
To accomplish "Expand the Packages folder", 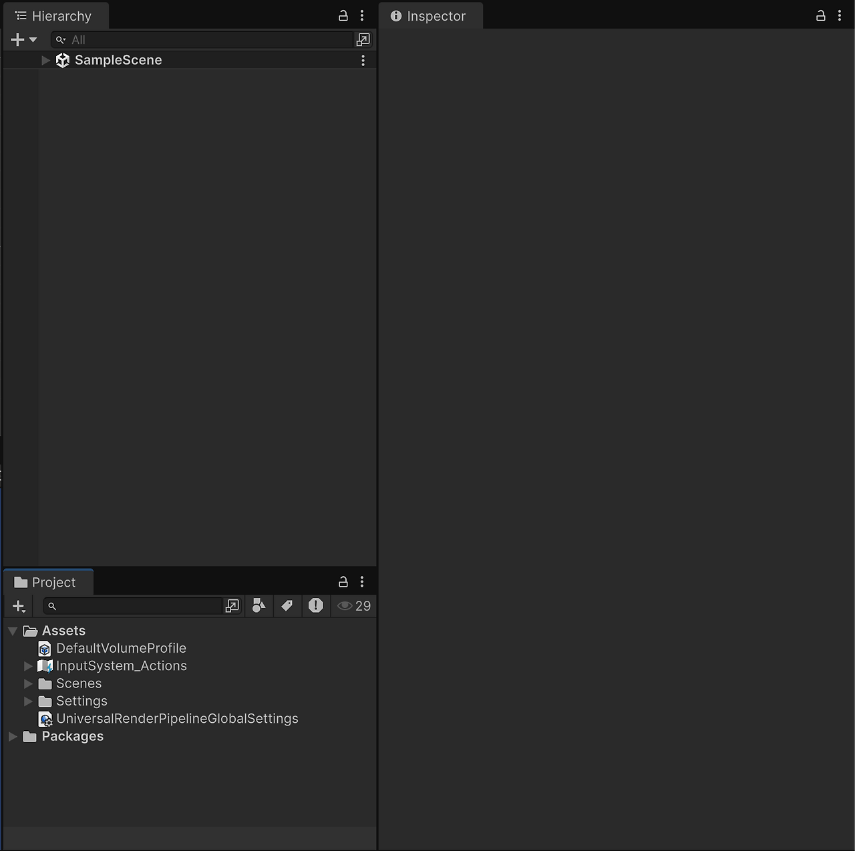I will [x=13, y=736].
